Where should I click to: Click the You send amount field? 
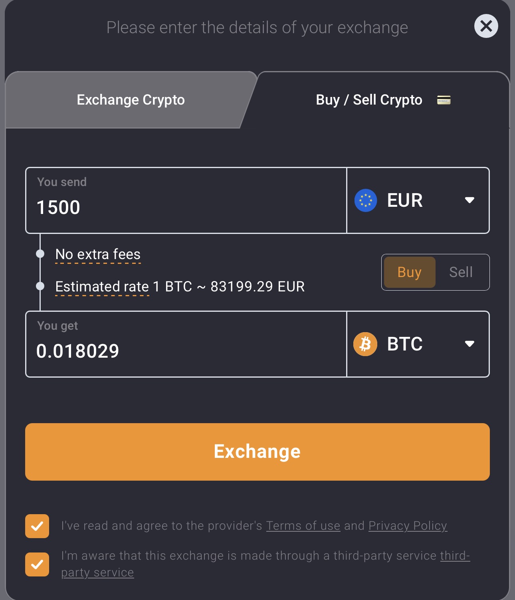pos(186,207)
